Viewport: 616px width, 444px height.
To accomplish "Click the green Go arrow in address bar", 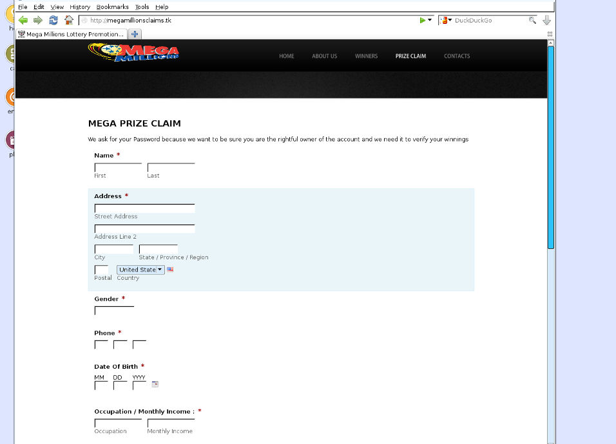I will (422, 20).
